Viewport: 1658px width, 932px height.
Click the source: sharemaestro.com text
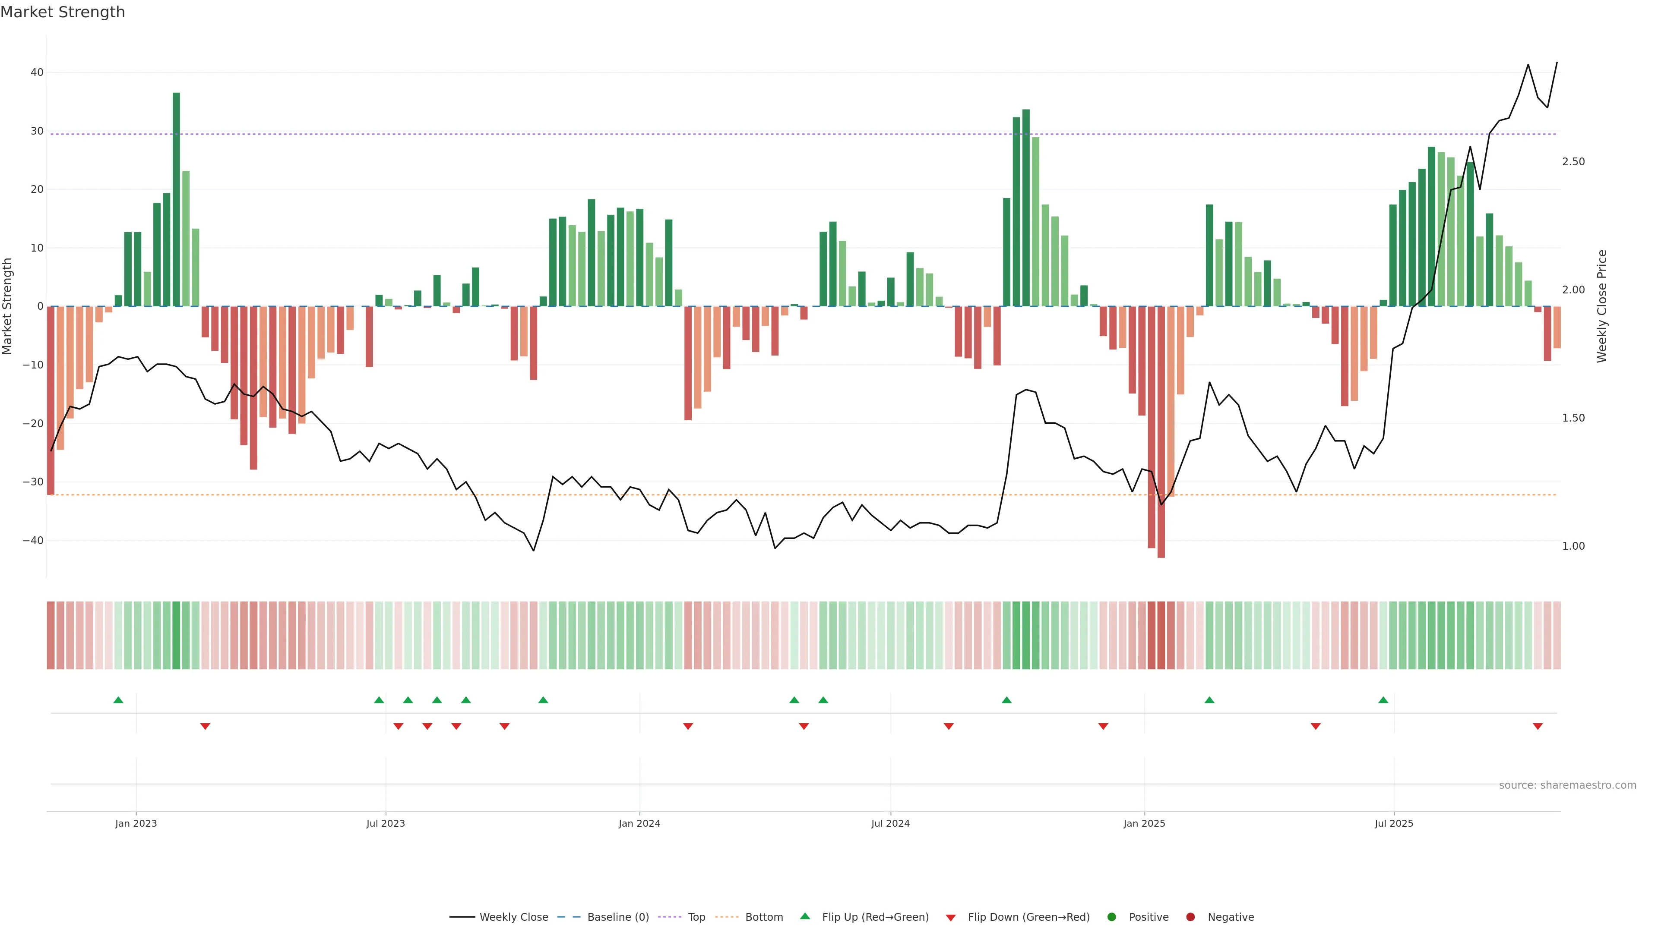pyautogui.click(x=1567, y=785)
